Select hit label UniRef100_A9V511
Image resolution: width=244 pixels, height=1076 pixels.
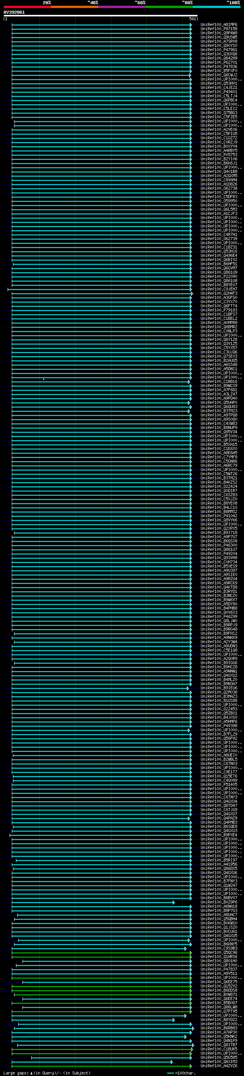pyautogui.click(x=219, y=974)
